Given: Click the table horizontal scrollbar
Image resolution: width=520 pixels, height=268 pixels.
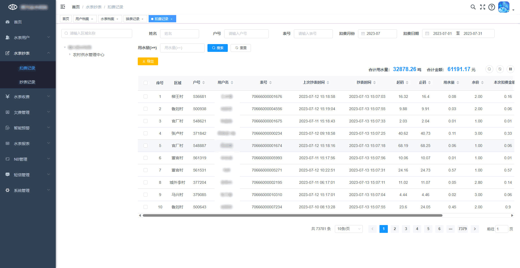Looking at the screenshot, I should (x=292, y=215).
